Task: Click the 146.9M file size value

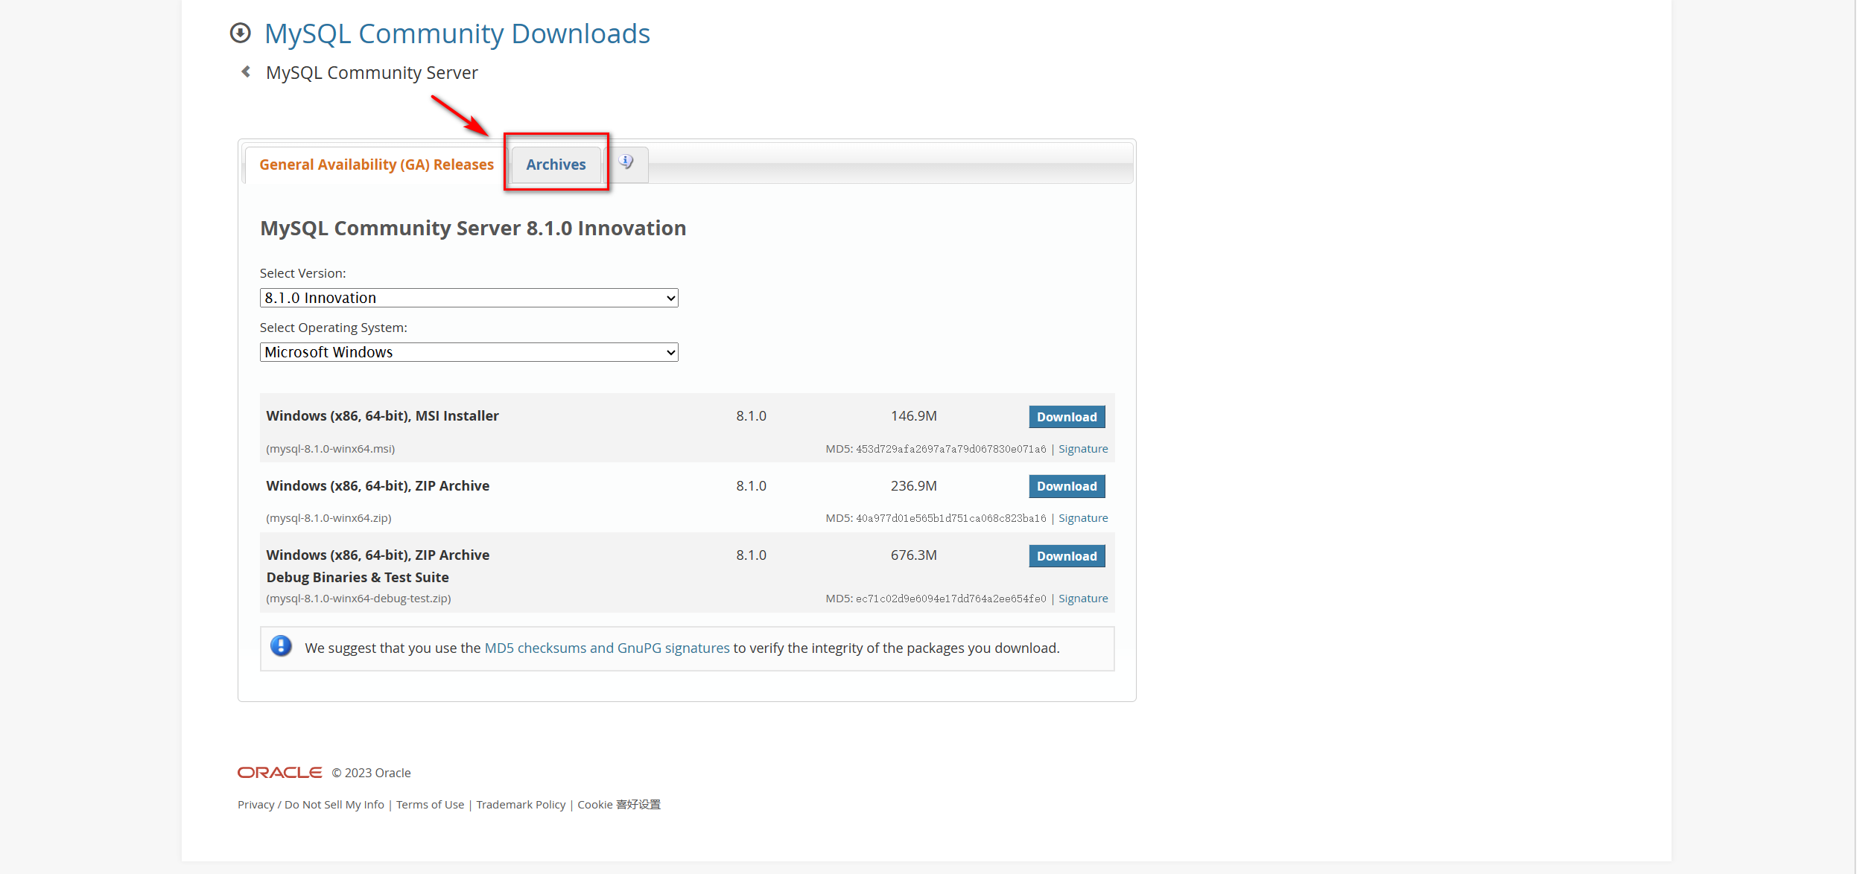Action: point(914,416)
